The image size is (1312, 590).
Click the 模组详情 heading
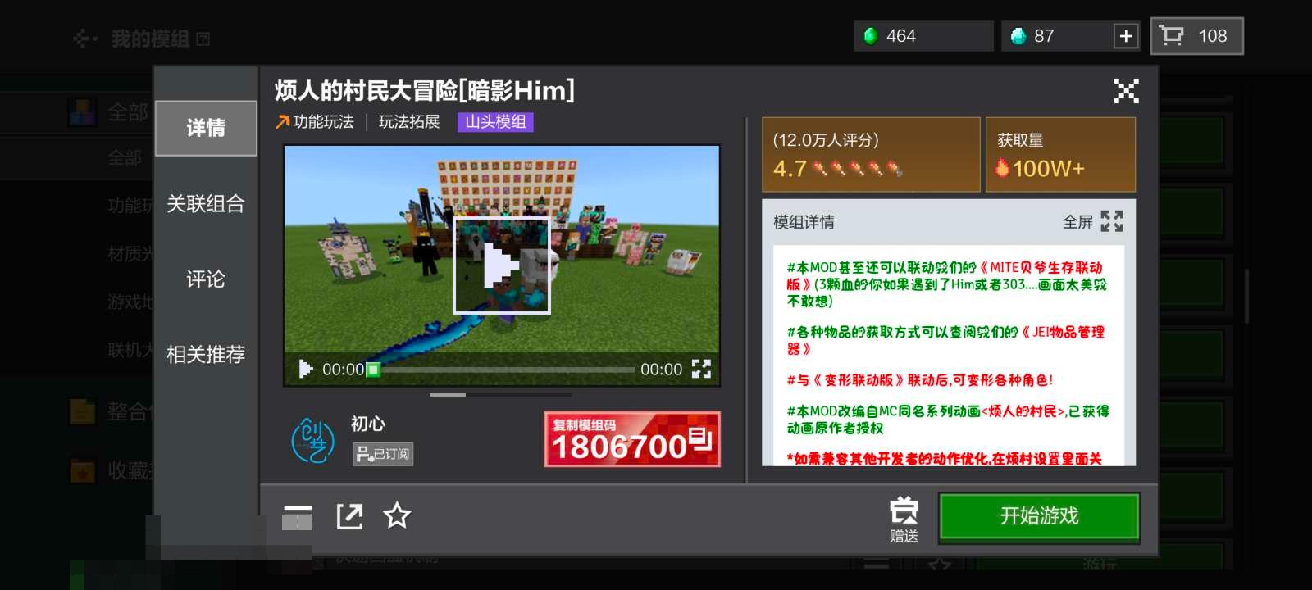coord(804,222)
